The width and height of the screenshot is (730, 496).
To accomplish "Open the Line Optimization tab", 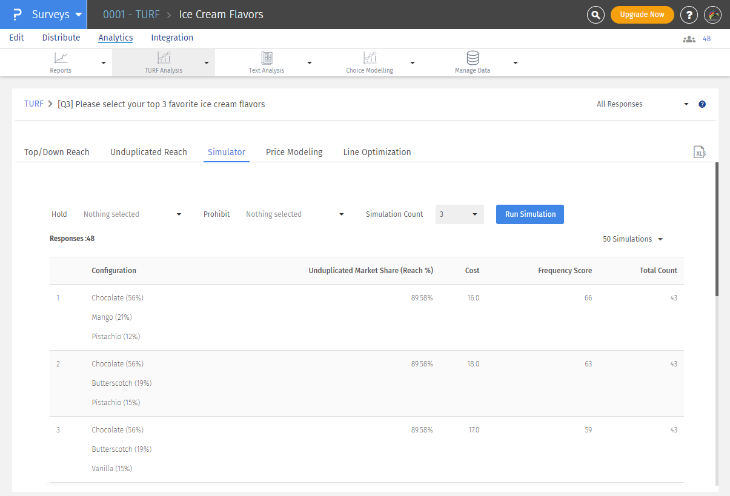I will [377, 152].
